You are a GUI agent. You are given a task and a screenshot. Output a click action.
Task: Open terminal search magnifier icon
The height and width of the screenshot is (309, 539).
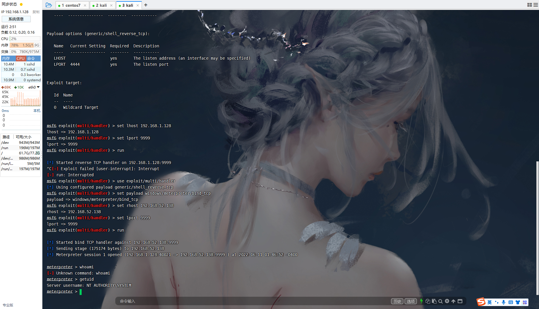point(440,301)
